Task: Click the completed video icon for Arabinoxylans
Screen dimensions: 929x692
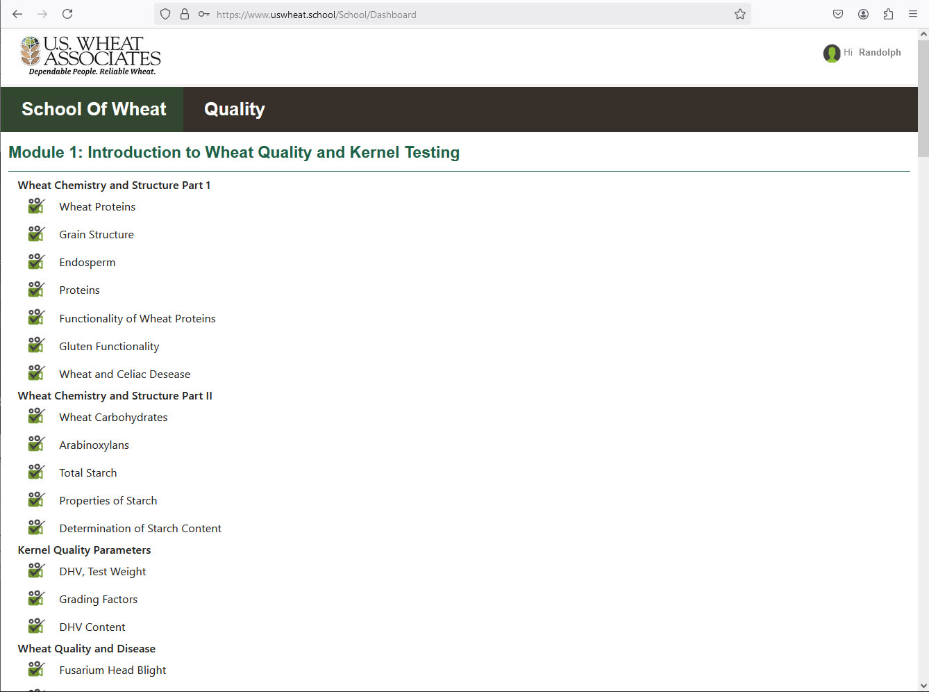Action: [36, 445]
